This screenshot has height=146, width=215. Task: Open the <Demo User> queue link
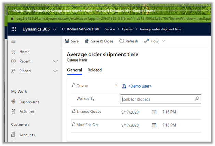(x=139, y=86)
